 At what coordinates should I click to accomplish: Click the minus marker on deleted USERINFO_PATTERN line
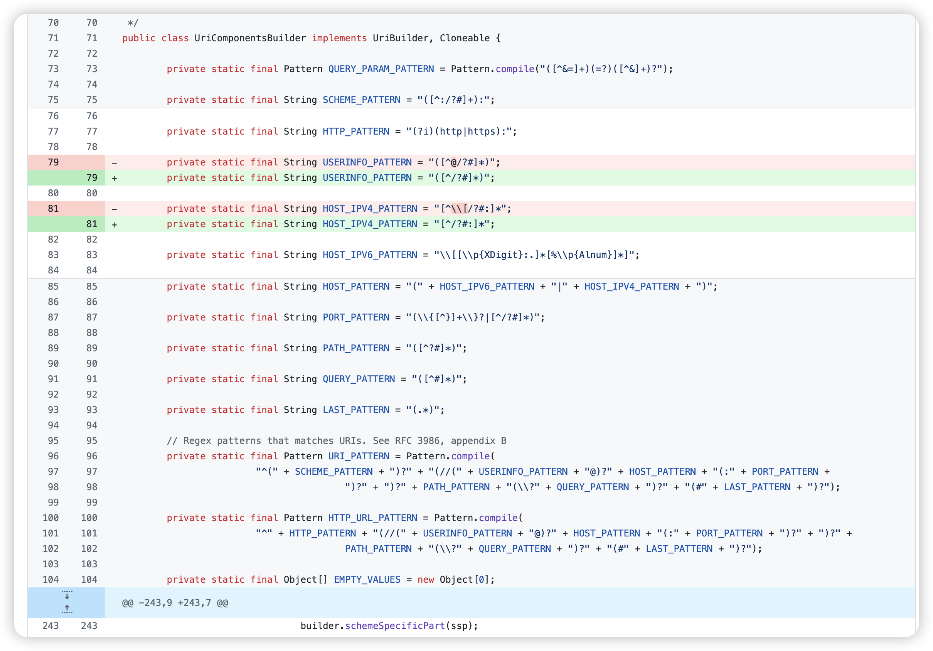(x=114, y=163)
